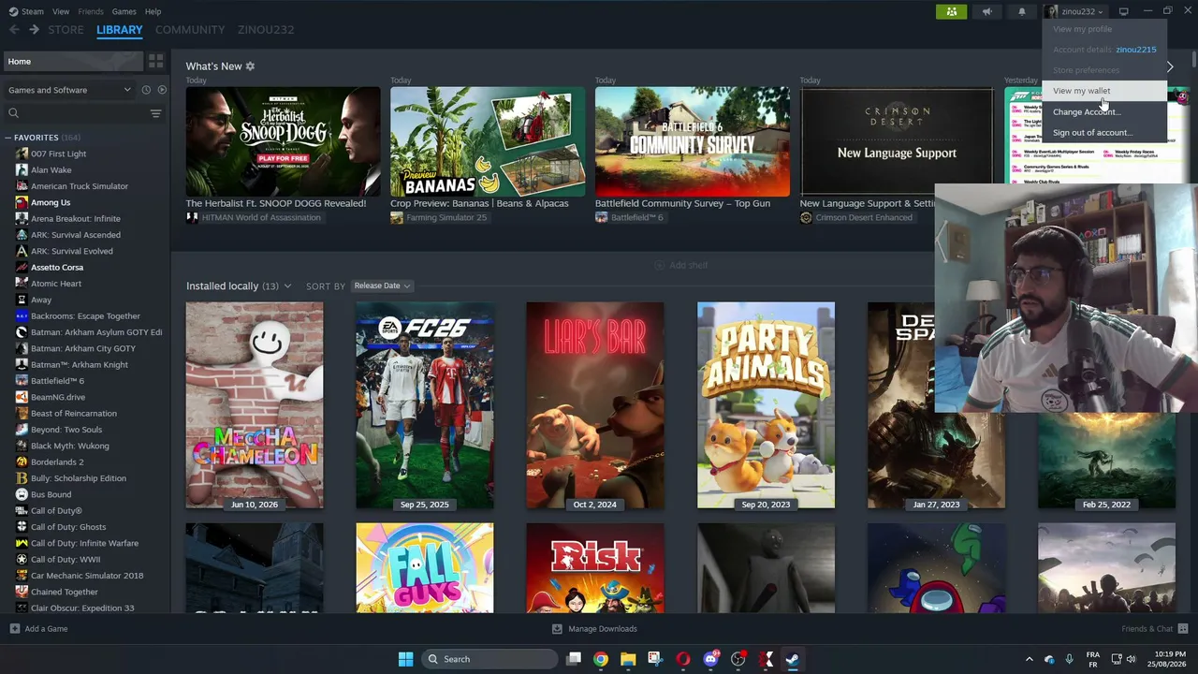Open Manage Downloads icon

557,629
